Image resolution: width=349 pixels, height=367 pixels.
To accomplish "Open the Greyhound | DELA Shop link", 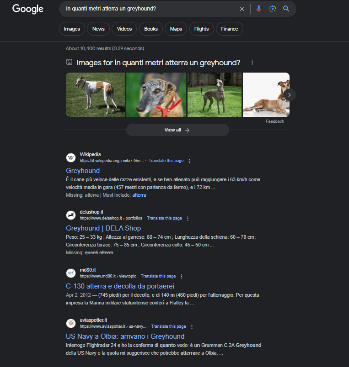I will point(103,228).
